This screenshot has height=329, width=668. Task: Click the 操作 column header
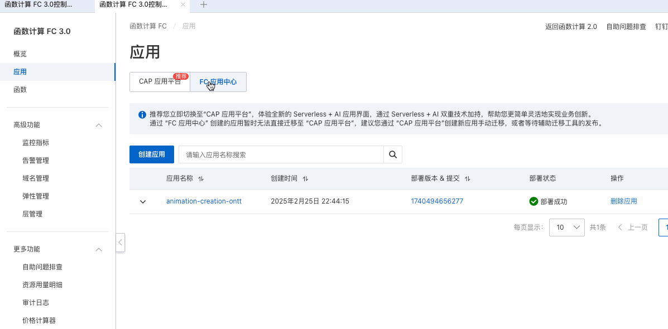tap(617, 178)
